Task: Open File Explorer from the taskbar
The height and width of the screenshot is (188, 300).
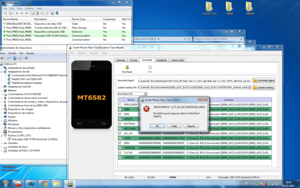Action: pyautogui.click(x=57, y=184)
